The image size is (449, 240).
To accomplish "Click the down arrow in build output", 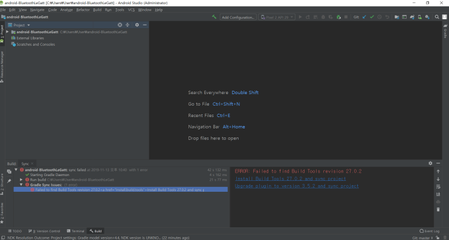I will [x=438, y=179].
